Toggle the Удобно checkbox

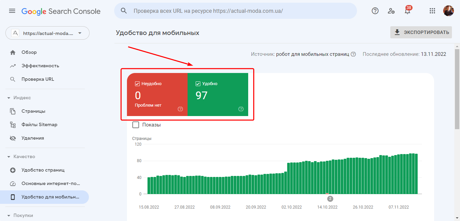pyautogui.click(x=198, y=84)
